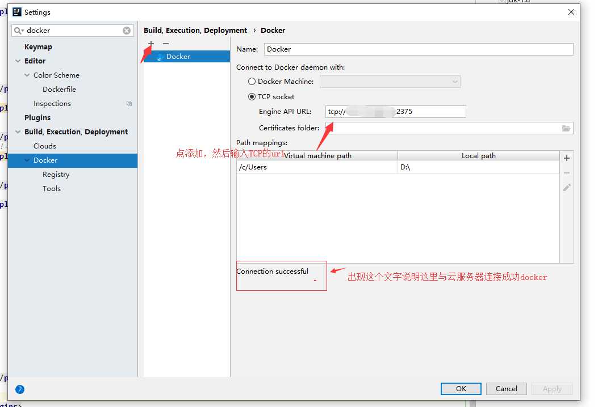Collapse the Color Scheme node
The image size is (598, 407).
[x=27, y=75]
